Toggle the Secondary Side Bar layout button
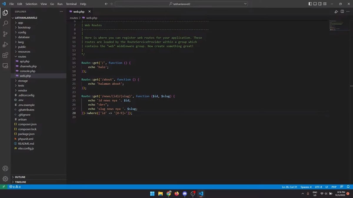 (x=320, y=4)
